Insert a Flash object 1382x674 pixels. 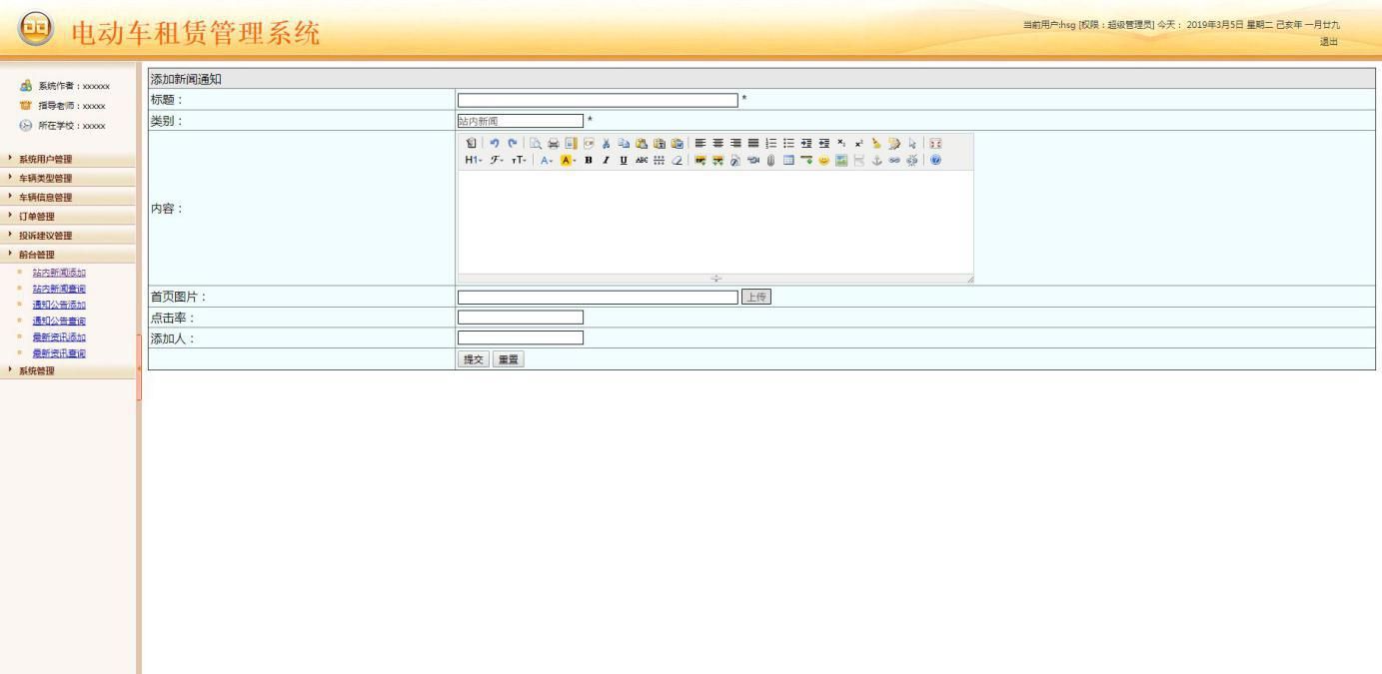click(735, 160)
